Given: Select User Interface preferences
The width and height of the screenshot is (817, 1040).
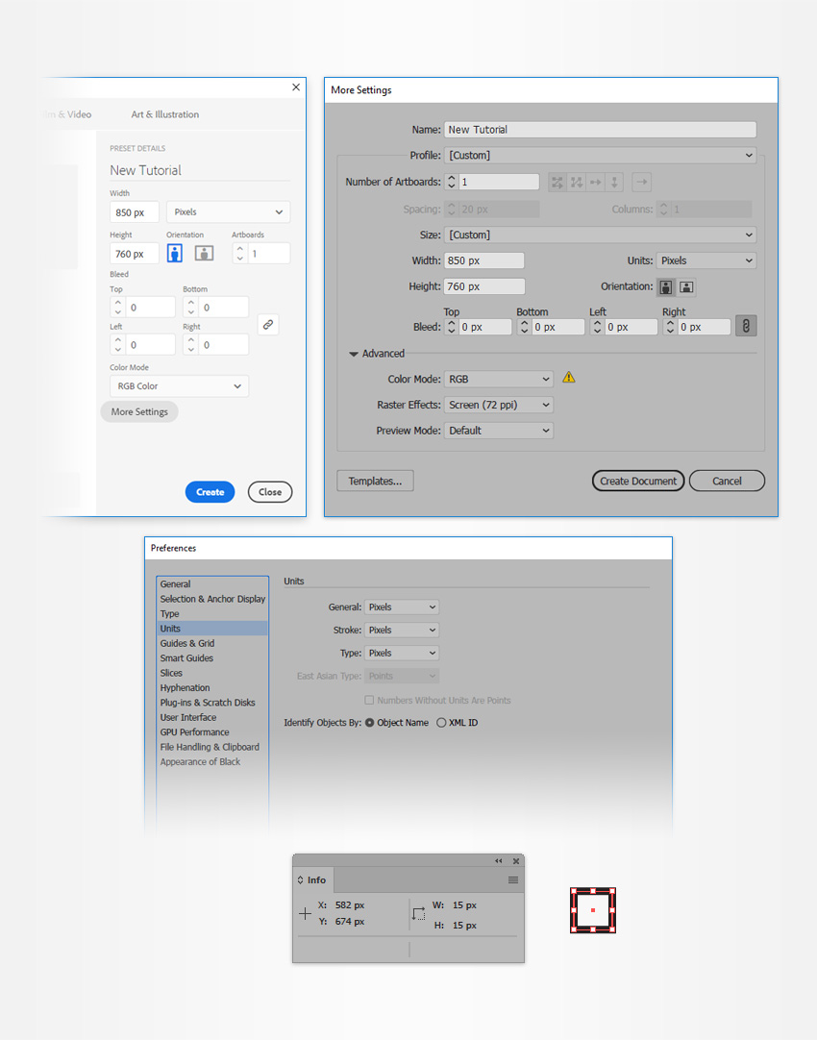Looking at the screenshot, I should [212, 718].
